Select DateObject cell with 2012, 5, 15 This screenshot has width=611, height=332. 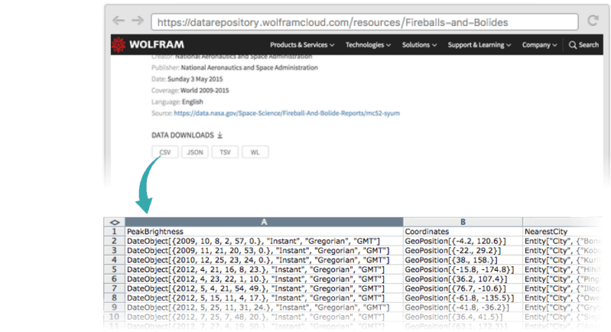pos(264,298)
